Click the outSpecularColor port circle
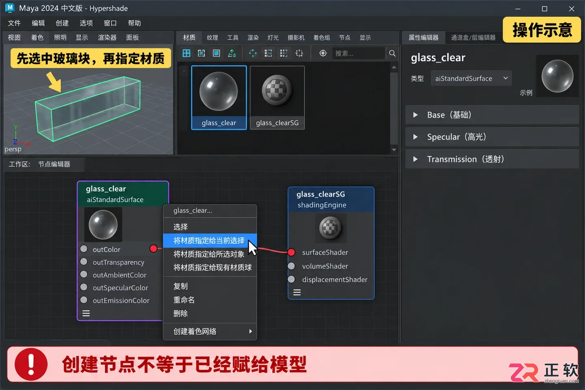This screenshot has height=390, width=585. 84,287
